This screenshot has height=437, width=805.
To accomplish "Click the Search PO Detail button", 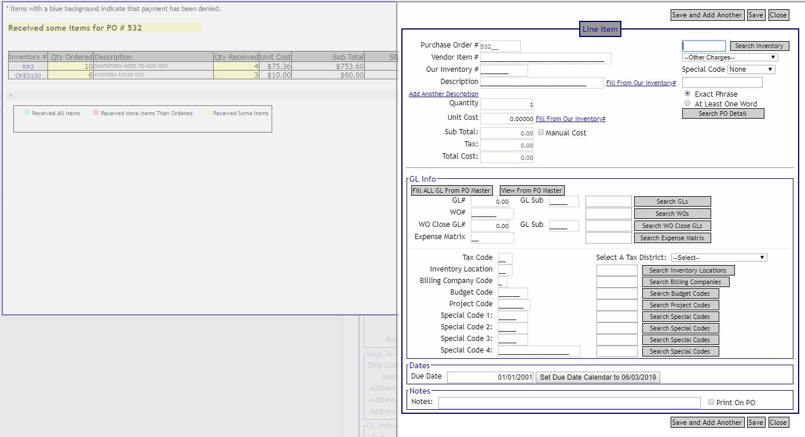I will tap(723, 113).
